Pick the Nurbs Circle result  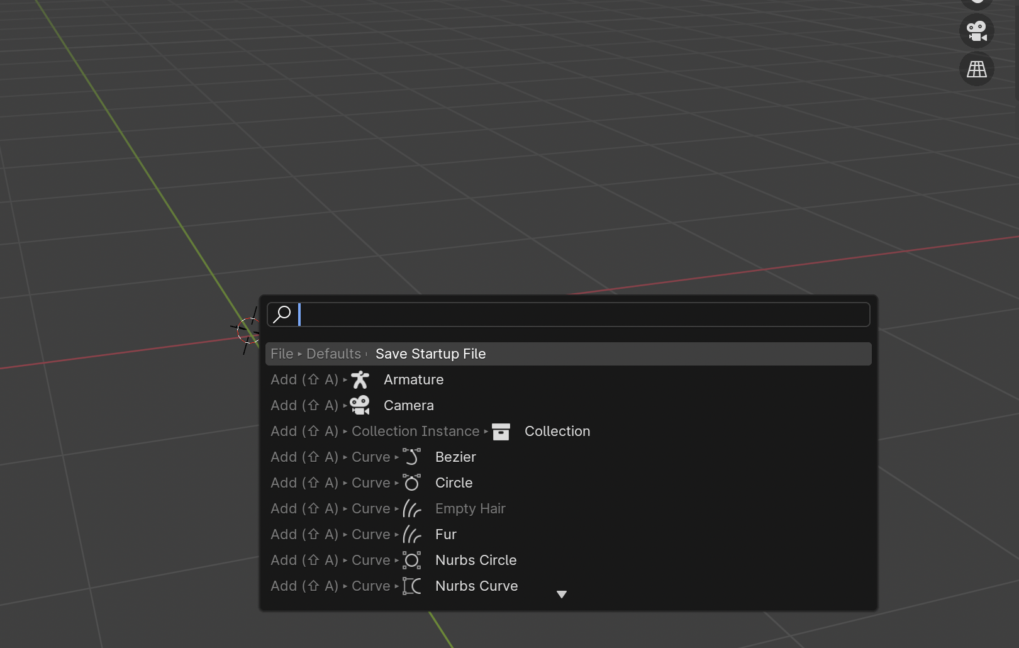(x=568, y=560)
